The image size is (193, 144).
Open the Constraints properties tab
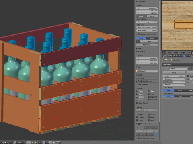tap(182, 56)
